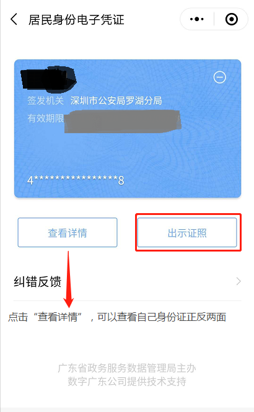Open the 纠错反馈 row
This screenshot has width=254, height=412.
point(127,281)
